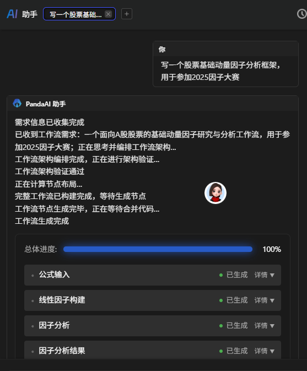Click the user message bubble text
This screenshot has height=371, width=307.
220,71
